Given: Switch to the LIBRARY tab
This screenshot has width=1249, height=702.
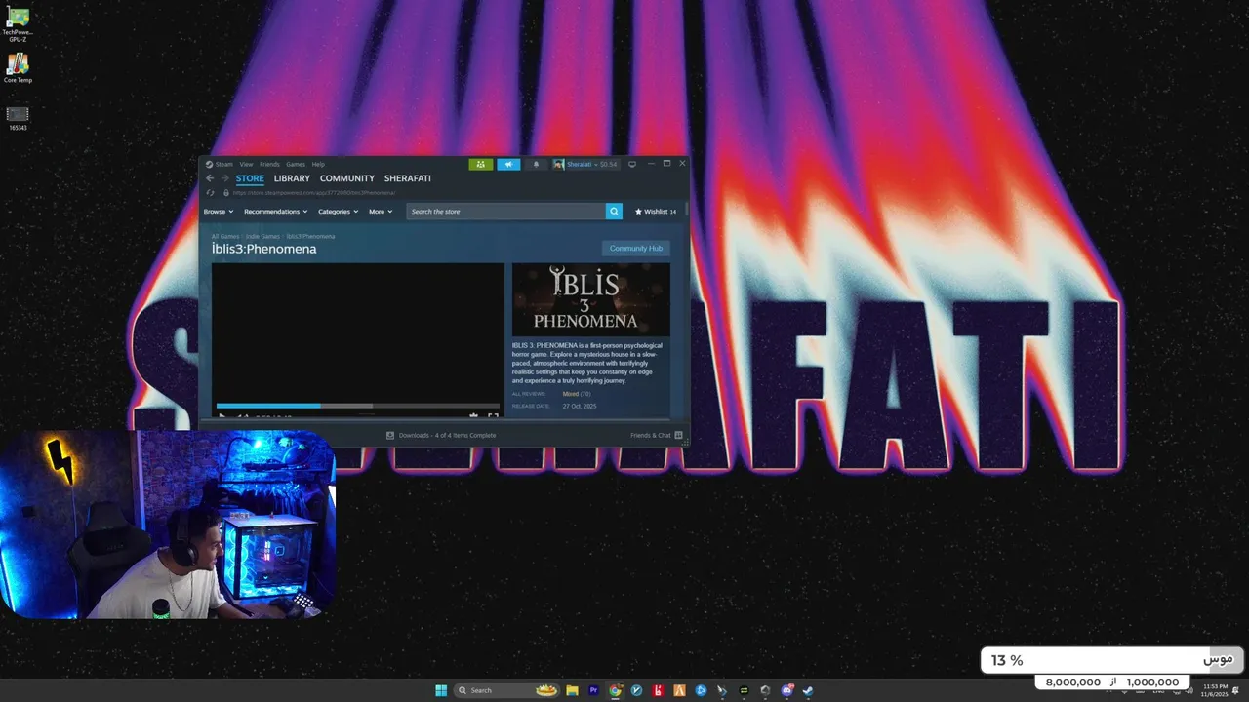Looking at the screenshot, I should [x=292, y=178].
